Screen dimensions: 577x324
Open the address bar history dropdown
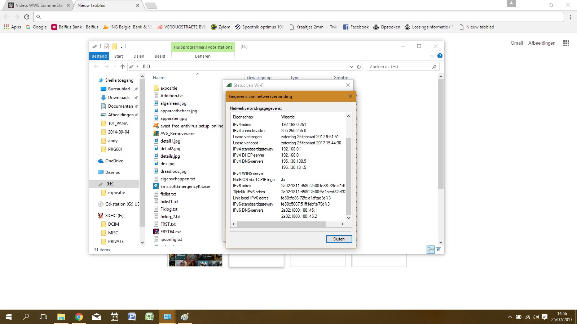[x=352, y=67]
